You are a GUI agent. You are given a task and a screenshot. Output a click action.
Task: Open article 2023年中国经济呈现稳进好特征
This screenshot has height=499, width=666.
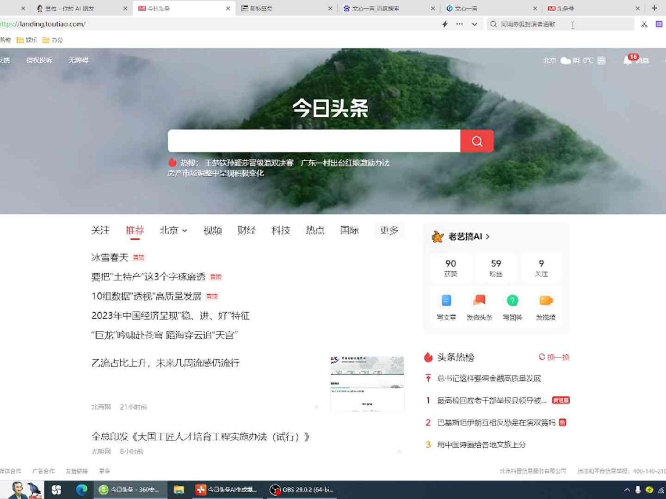170,316
